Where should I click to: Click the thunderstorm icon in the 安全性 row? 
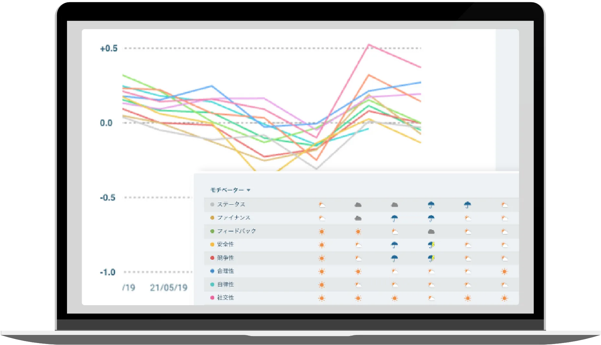tap(431, 245)
